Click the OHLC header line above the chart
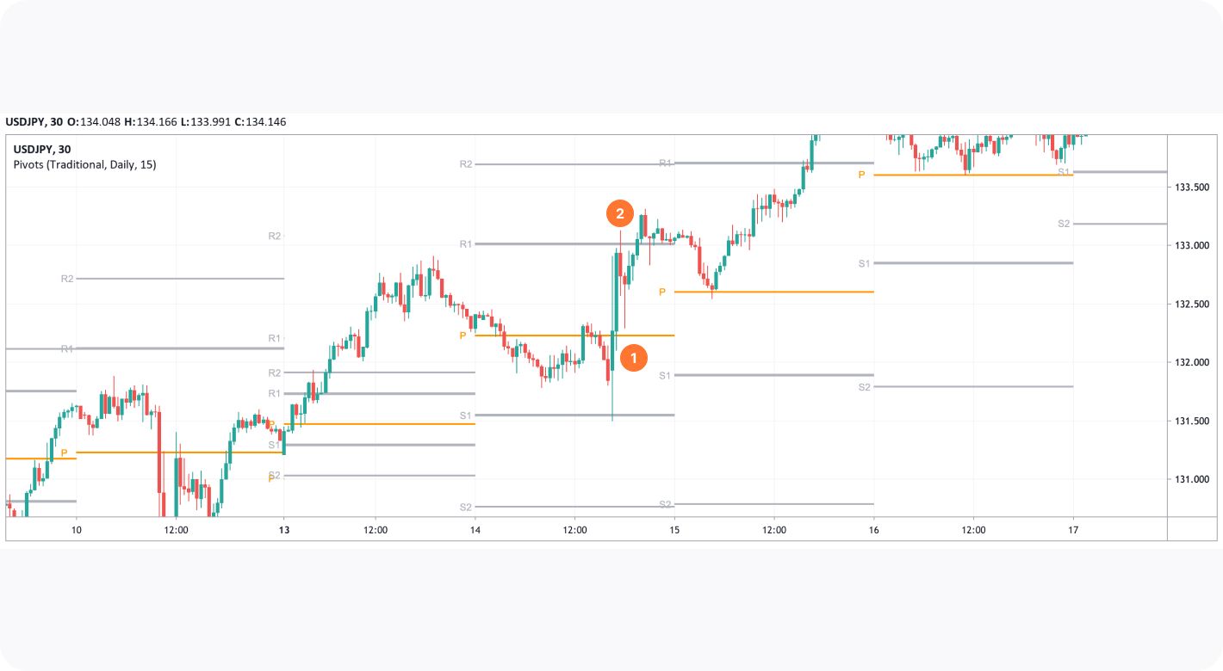The height and width of the screenshot is (671, 1223). click(146, 122)
